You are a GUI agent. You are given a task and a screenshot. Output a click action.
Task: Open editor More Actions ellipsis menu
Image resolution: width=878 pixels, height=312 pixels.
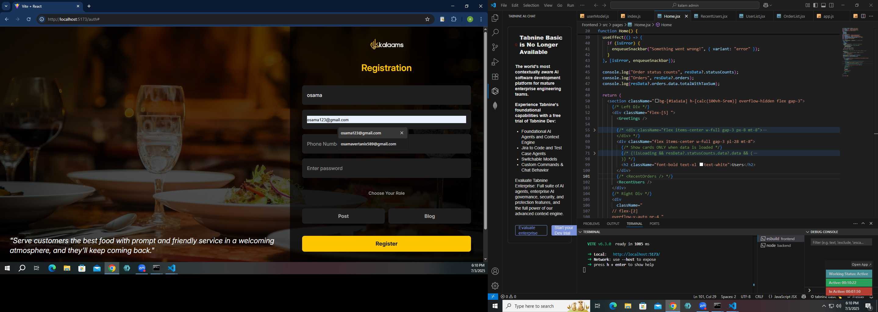(871, 16)
